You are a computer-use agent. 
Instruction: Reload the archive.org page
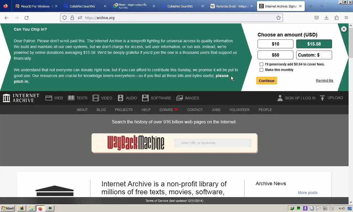click(x=26, y=18)
